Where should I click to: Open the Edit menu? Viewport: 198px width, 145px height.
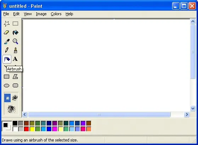(16, 14)
